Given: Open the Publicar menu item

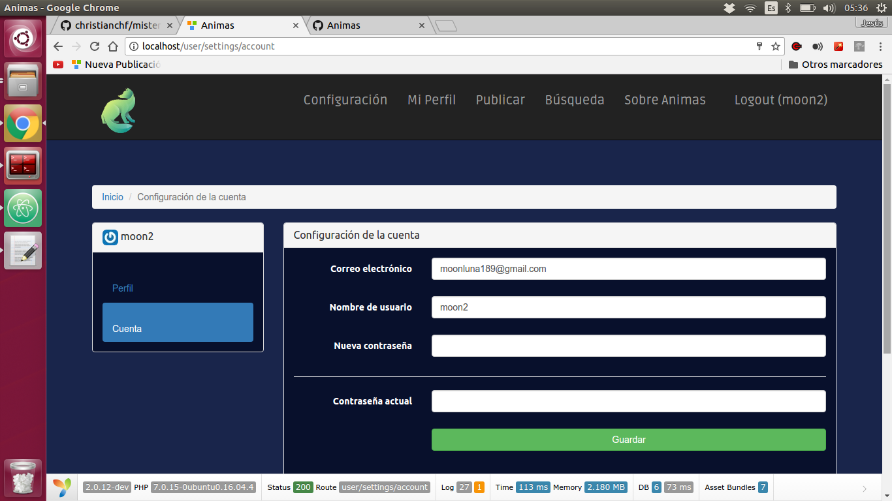Looking at the screenshot, I should point(500,100).
